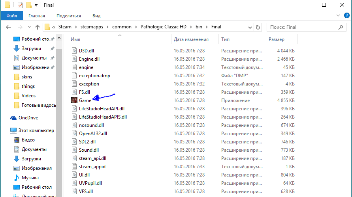
Task: Click the search magnifier icon
Action: tap(341, 27)
